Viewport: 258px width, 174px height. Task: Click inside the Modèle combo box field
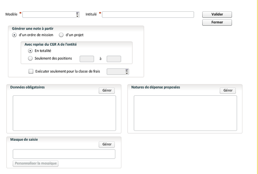click(49, 14)
